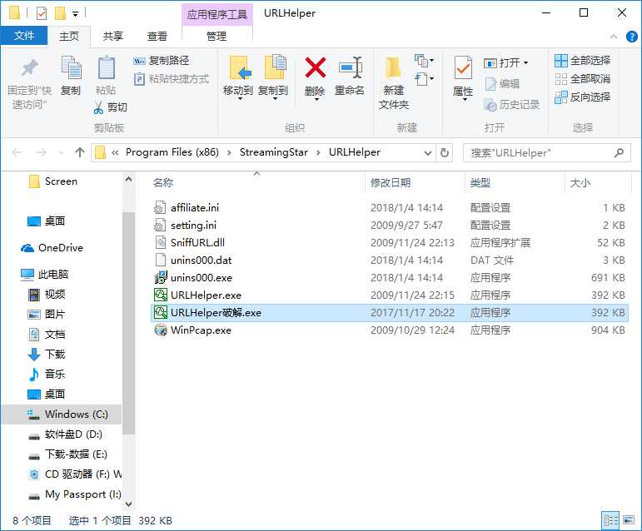This screenshot has height=531, width=642.
Task: Open Downloads (下载) folder
Action: tap(47, 354)
